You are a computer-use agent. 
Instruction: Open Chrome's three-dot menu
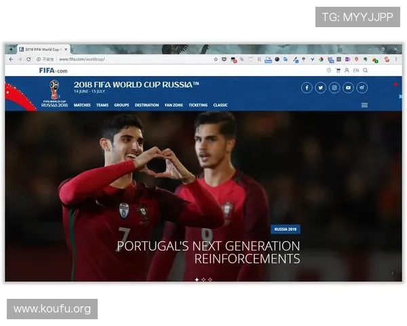(397, 59)
